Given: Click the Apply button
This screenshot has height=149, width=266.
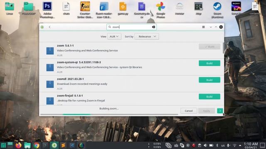Looking at the screenshot, I should click(x=207, y=111).
